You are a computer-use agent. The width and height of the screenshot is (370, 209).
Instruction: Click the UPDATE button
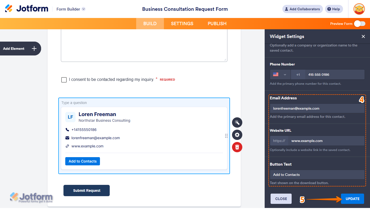[x=353, y=199]
